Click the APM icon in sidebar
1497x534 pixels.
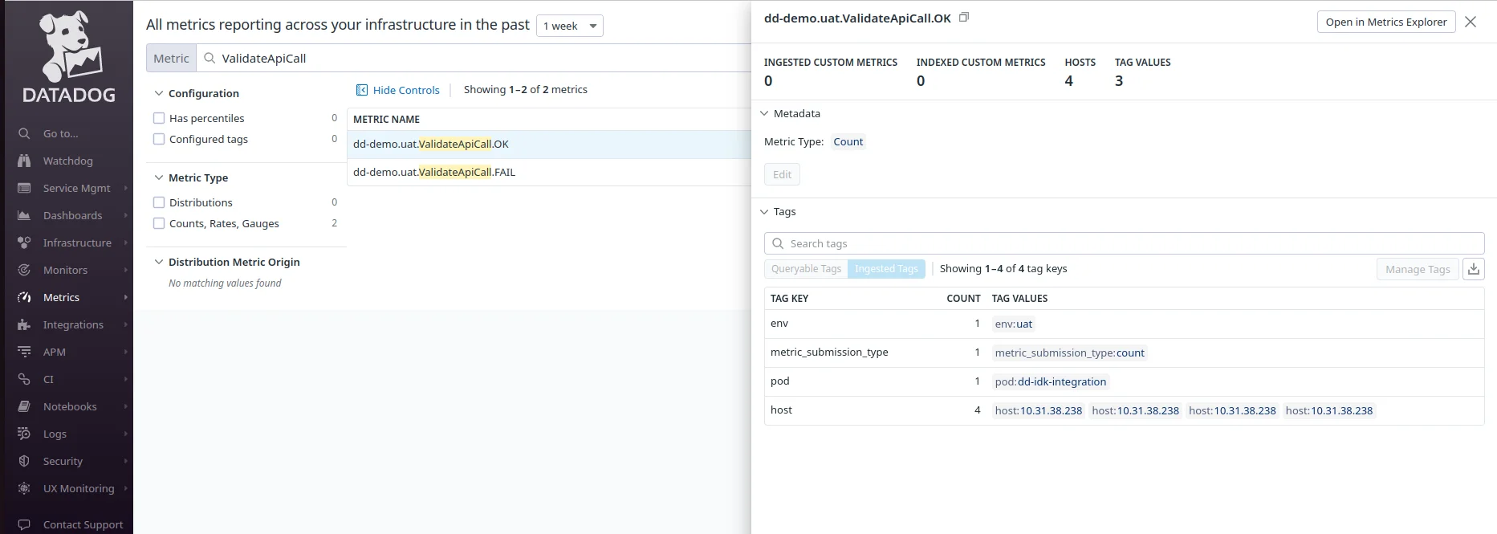[x=24, y=352]
